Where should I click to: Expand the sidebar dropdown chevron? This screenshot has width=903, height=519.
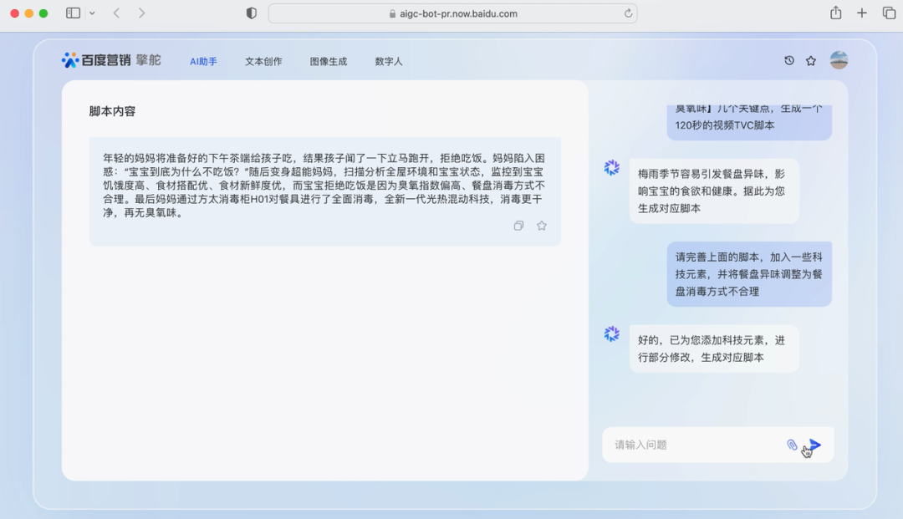click(92, 13)
